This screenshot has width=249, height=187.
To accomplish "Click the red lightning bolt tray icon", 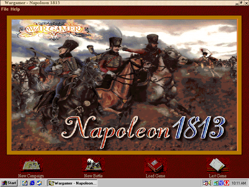I will click(x=227, y=183).
